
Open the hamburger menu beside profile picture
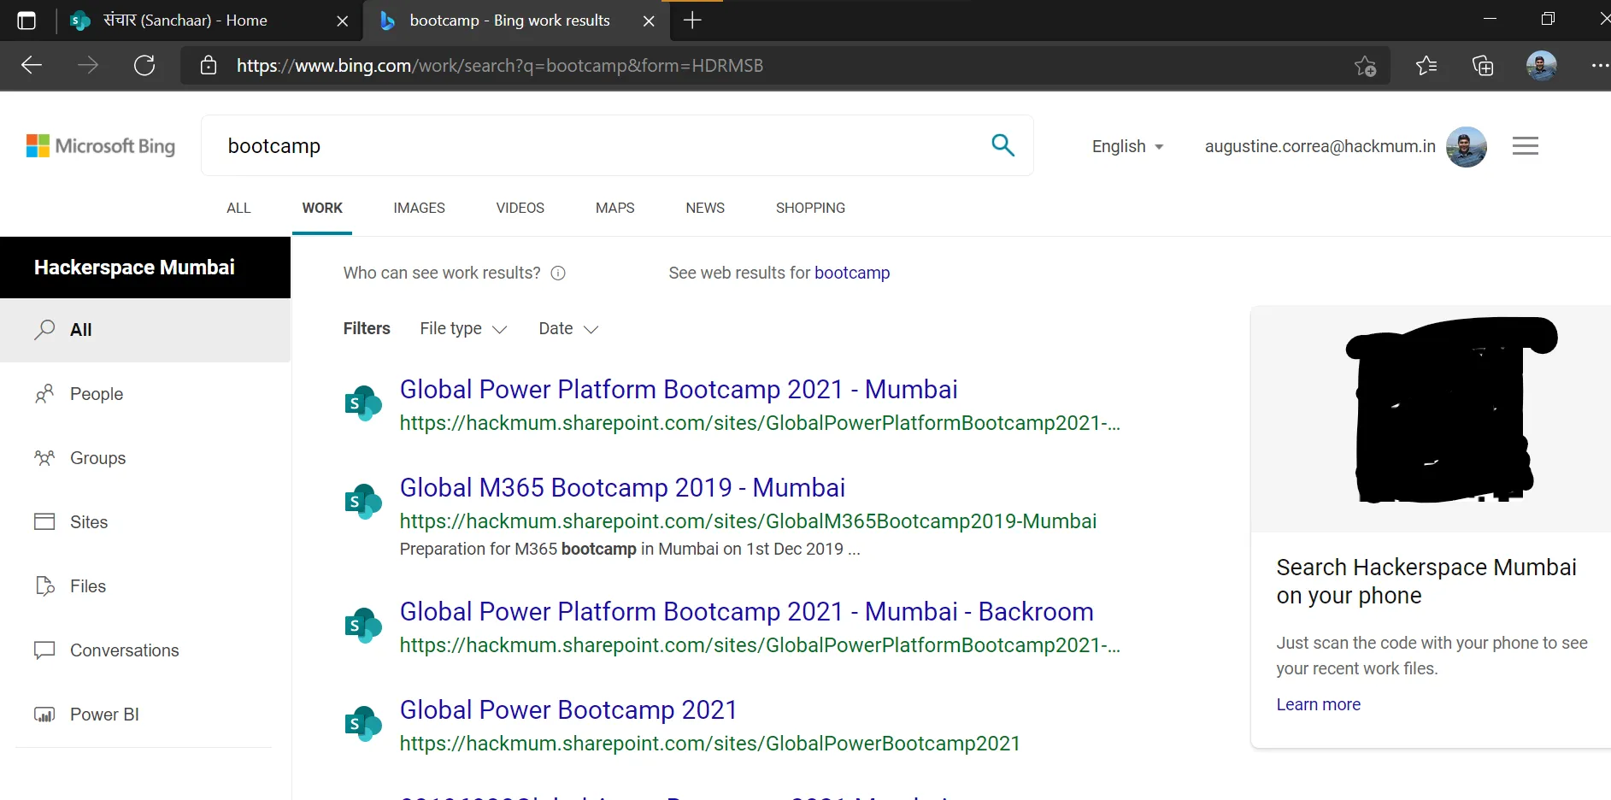[1525, 146]
